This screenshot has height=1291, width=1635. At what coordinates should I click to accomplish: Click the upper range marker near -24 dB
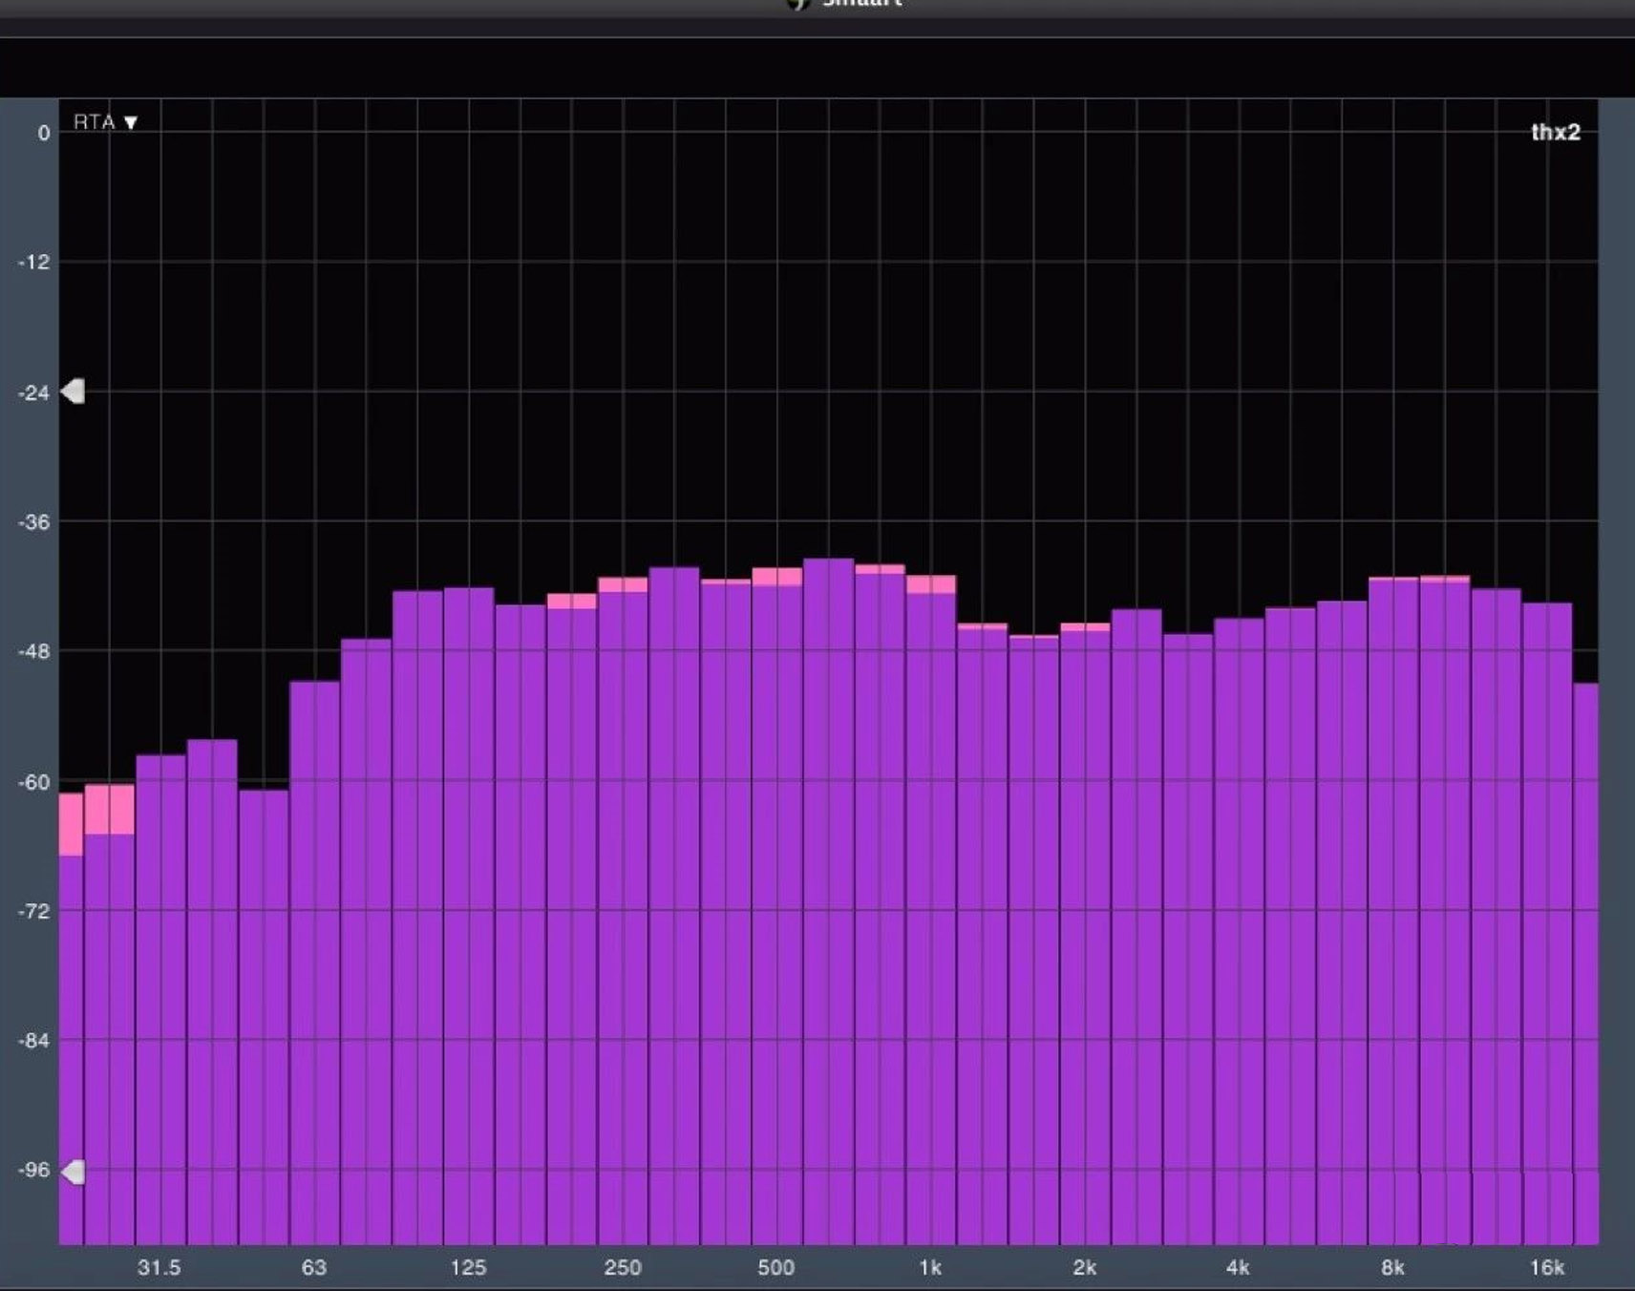(73, 392)
